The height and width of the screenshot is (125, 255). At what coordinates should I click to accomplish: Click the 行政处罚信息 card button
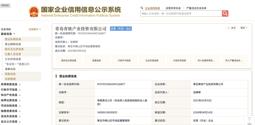click(x=180, y=61)
